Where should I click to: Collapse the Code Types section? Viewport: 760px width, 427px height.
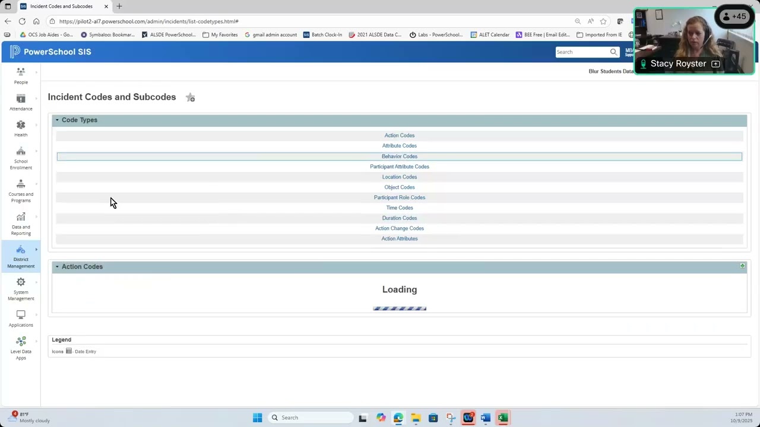57,120
